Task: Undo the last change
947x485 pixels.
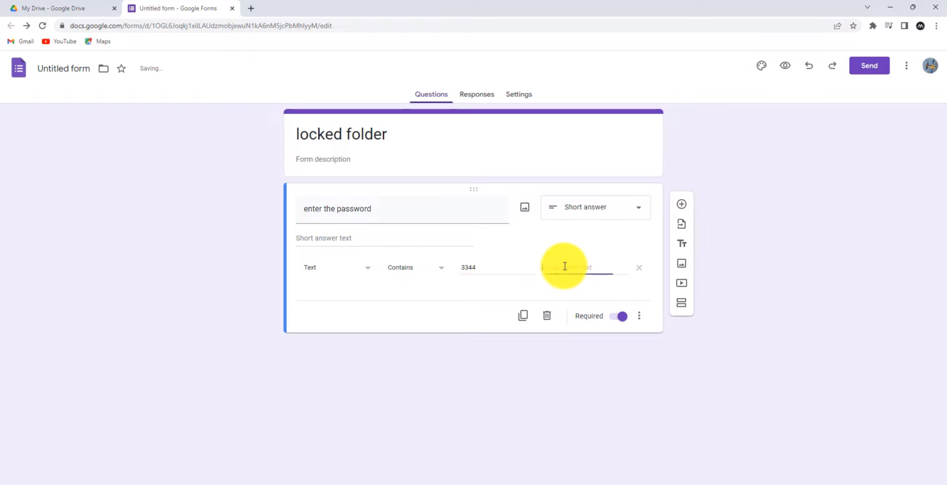Action: point(809,66)
